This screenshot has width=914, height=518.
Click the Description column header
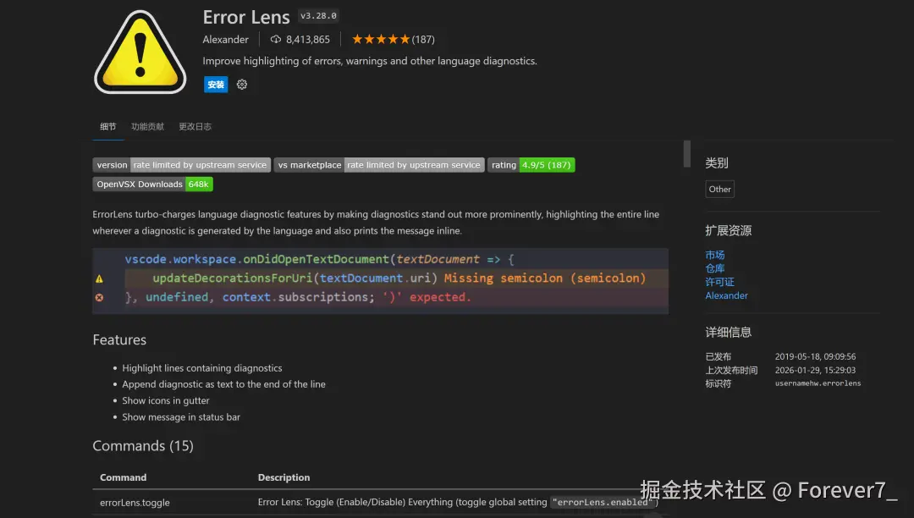284,477
